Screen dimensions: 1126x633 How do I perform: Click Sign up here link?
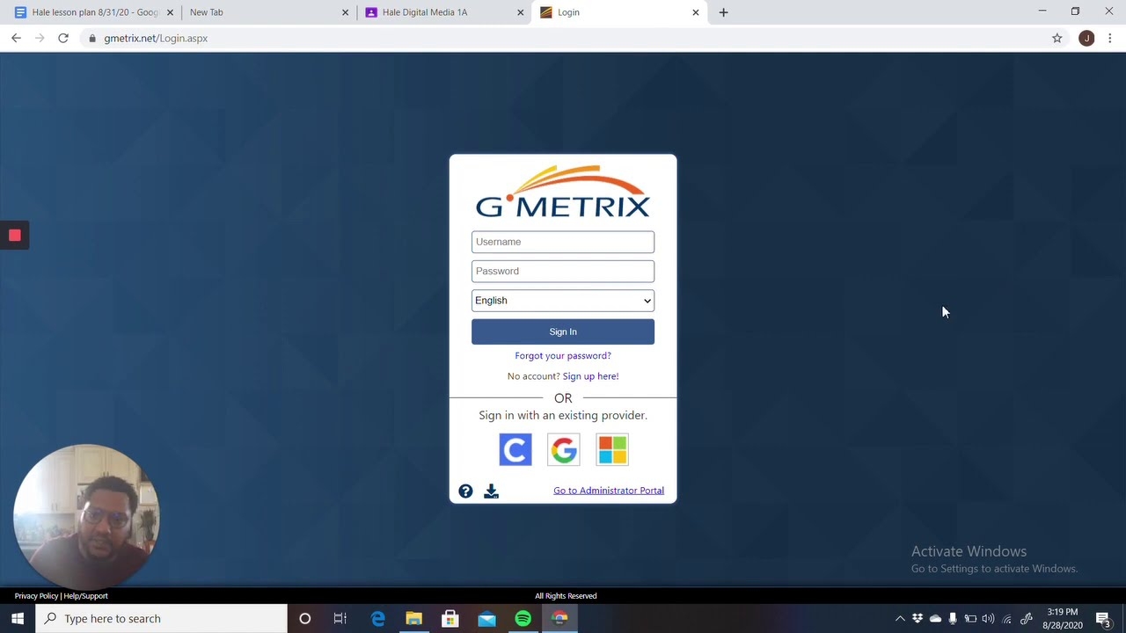[x=590, y=376]
